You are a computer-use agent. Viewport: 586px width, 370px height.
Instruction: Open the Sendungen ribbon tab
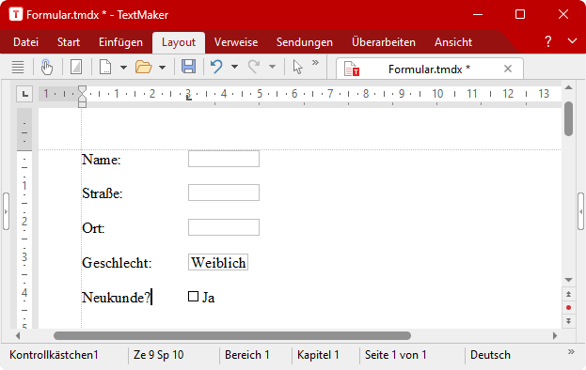coord(305,42)
